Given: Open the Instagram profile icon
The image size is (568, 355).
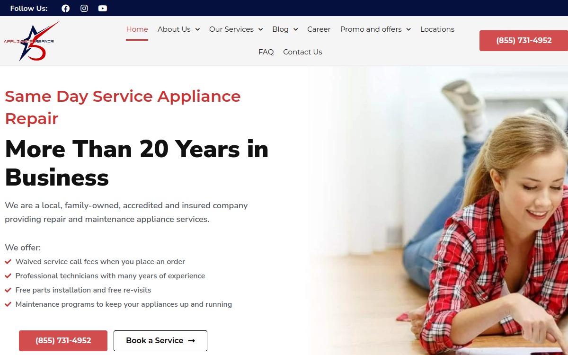Looking at the screenshot, I should 84,8.
